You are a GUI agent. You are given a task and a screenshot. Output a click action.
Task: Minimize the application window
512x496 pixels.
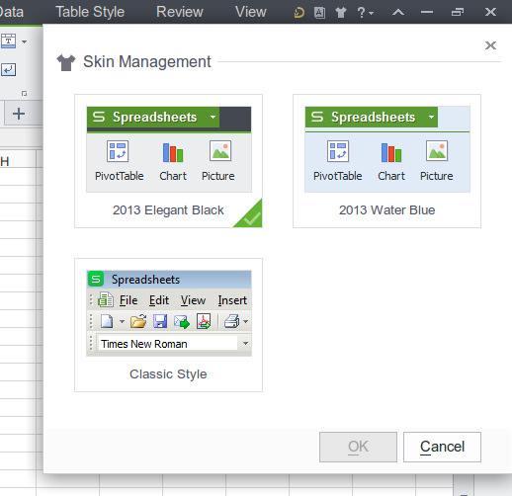[427, 13]
